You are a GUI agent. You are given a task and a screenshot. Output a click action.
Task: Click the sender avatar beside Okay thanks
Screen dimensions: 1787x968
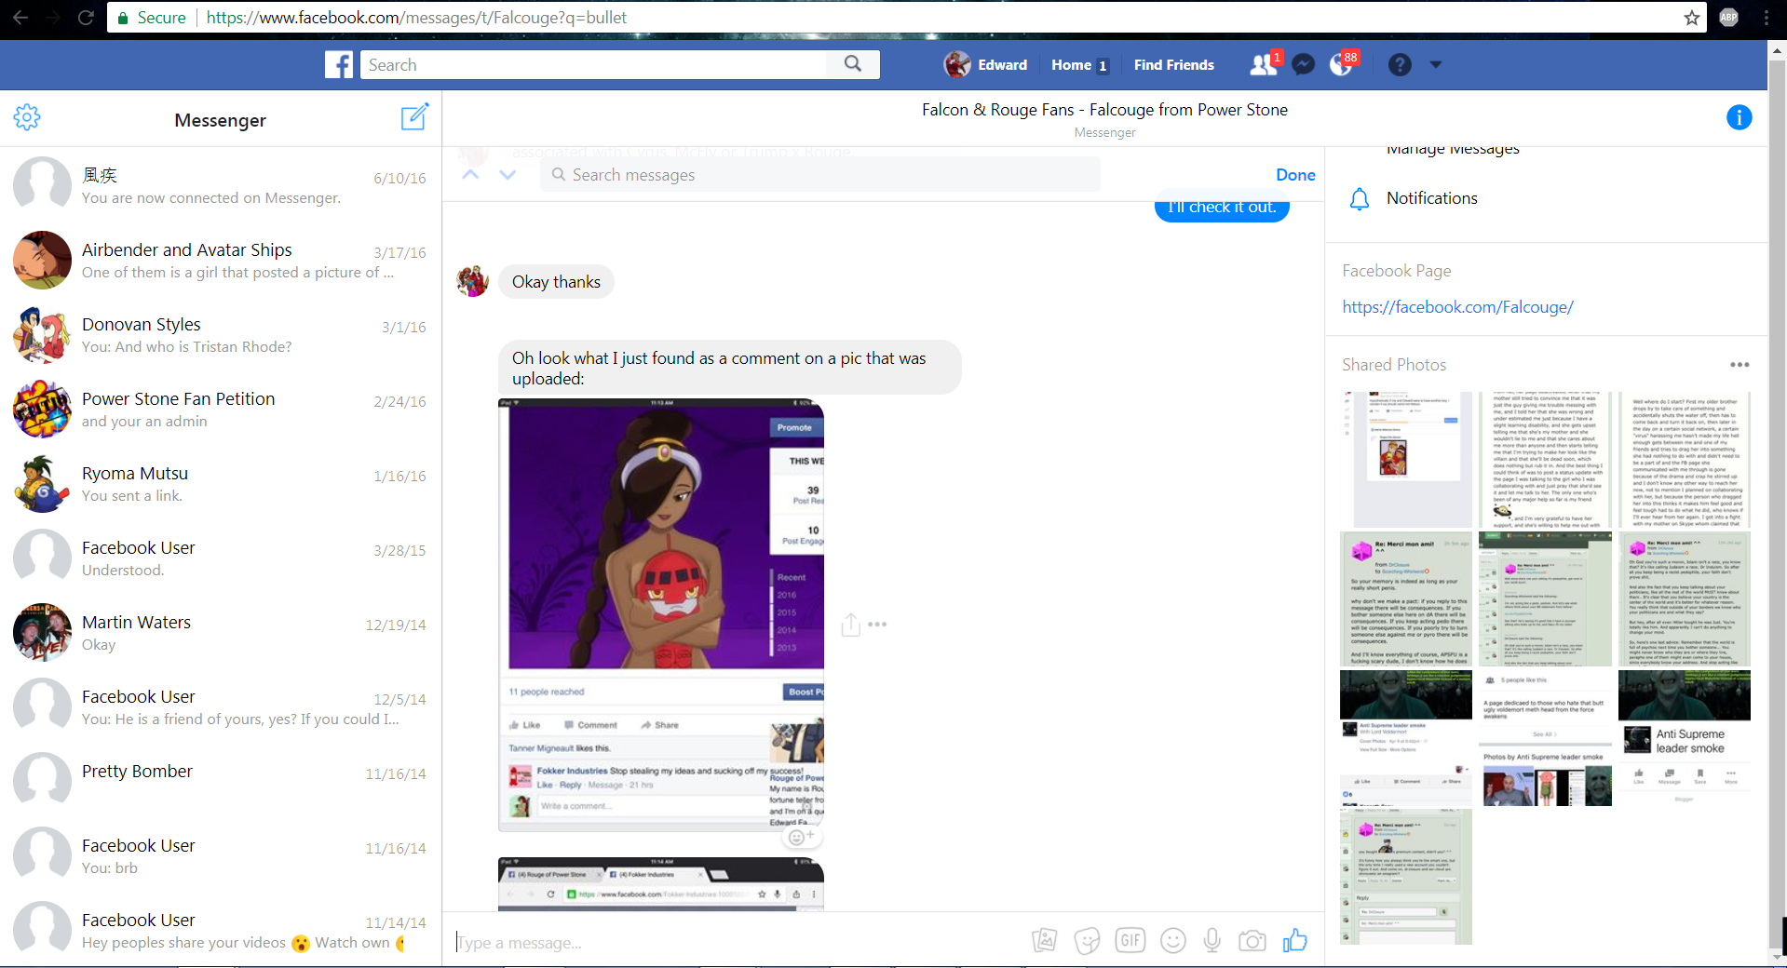tap(473, 281)
